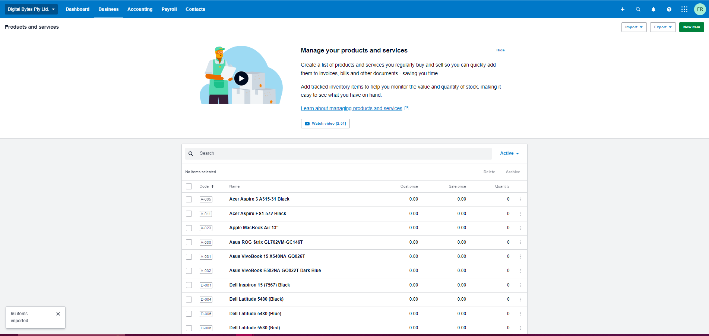This screenshot has height=336, width=709.
Task: Open options menu for Apple MacBook Air 13"
Action: (x=520, y=228)
